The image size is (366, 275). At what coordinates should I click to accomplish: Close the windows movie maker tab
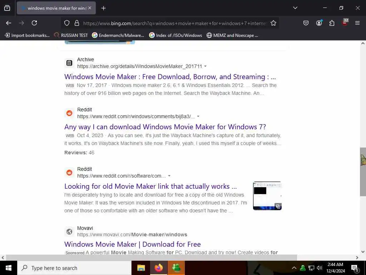(x=90, y=8)
